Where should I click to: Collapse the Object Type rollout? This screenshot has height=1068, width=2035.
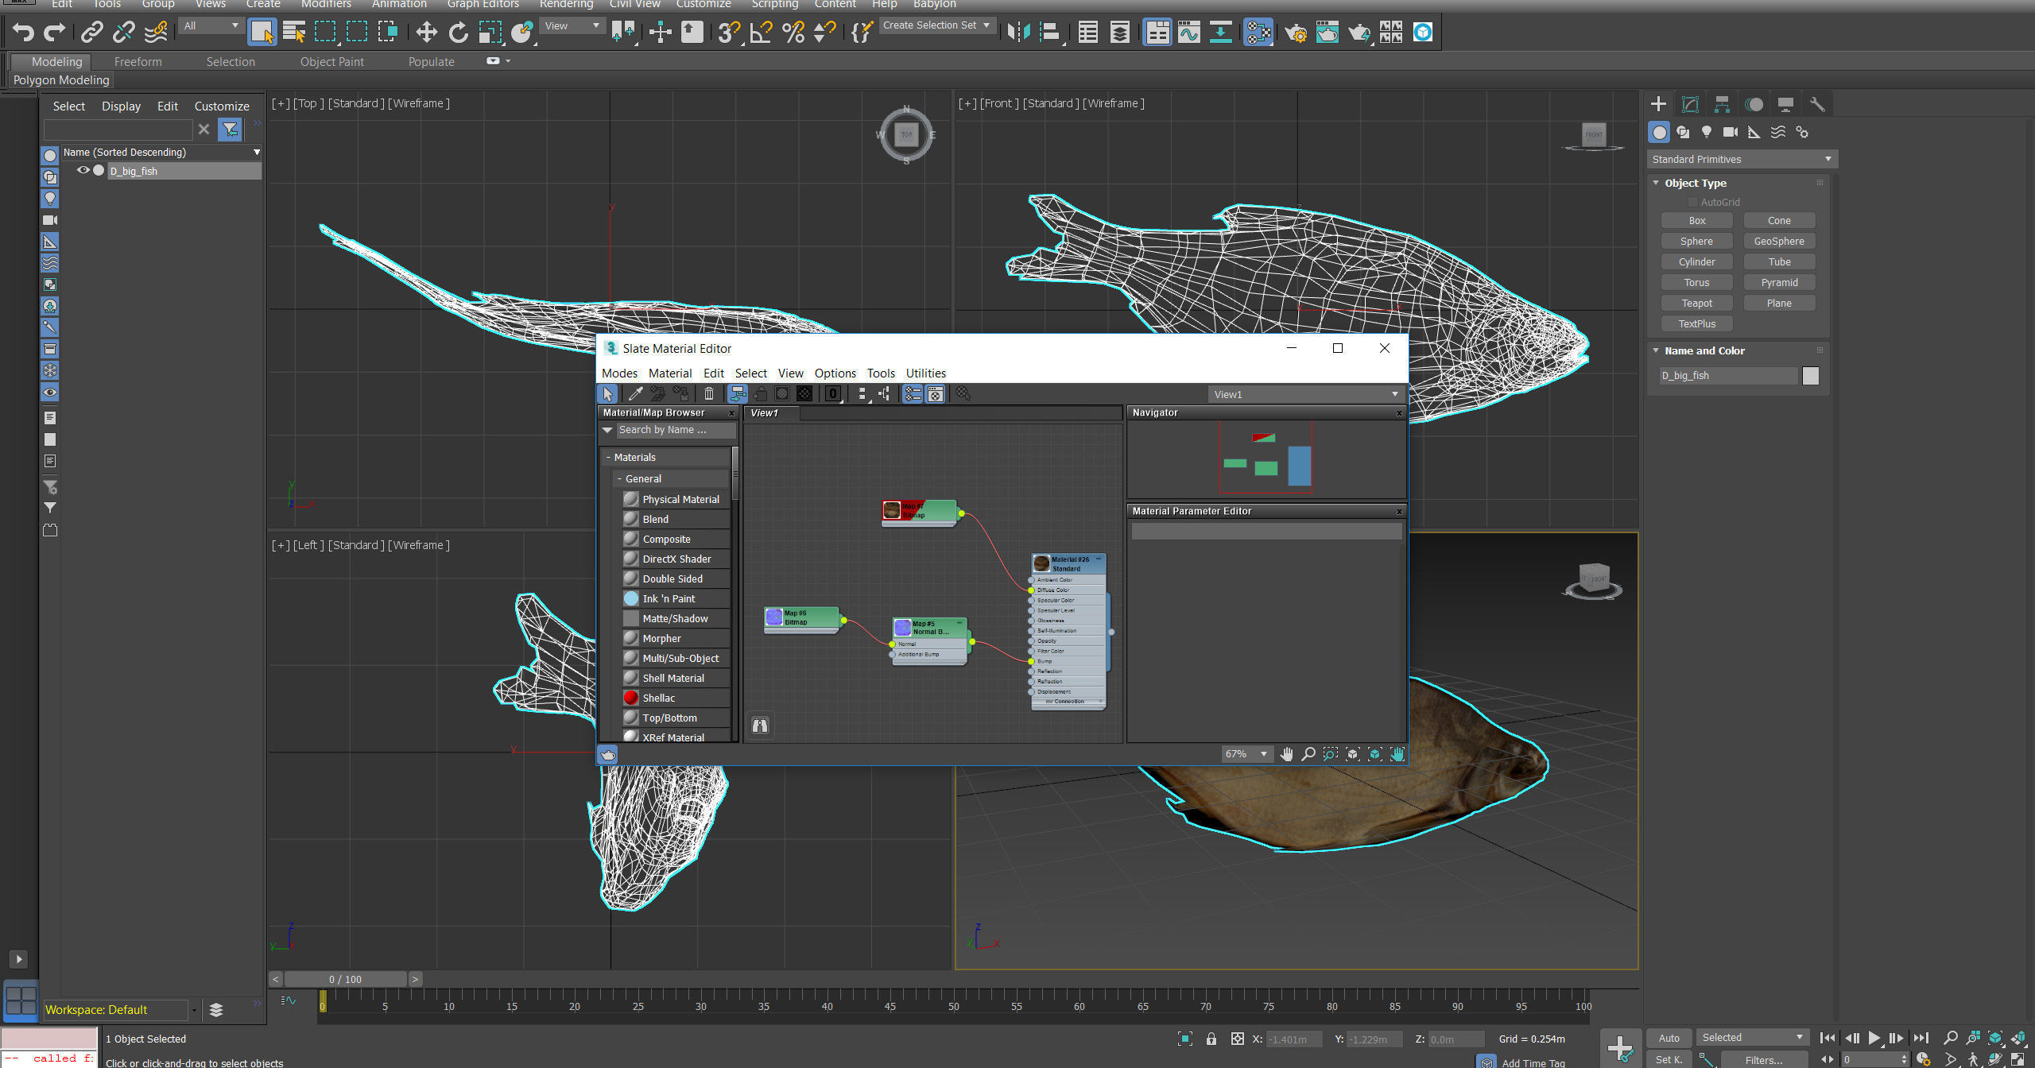coord(1657,184)
